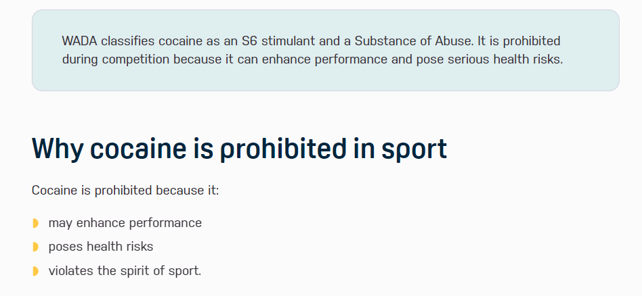
Task: Click the word 'classifies' in the blue callout
Action: point(128,41)
